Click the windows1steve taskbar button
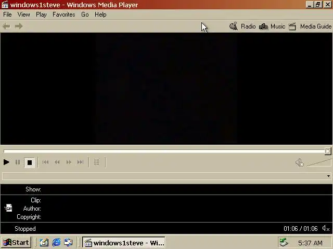This screenshot has width=333, height=249. coord(124,243)
